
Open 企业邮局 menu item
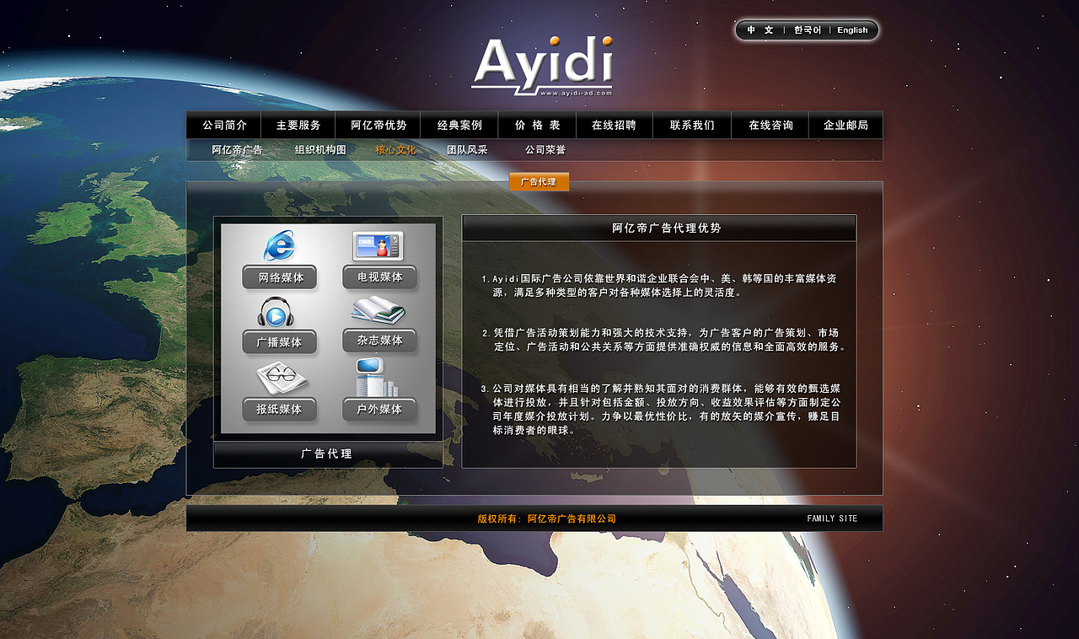(x=845, y=125)
